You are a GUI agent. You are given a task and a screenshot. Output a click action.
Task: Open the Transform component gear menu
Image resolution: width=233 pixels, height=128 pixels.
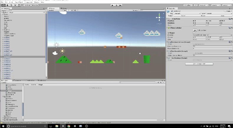(x=232, y=19)
